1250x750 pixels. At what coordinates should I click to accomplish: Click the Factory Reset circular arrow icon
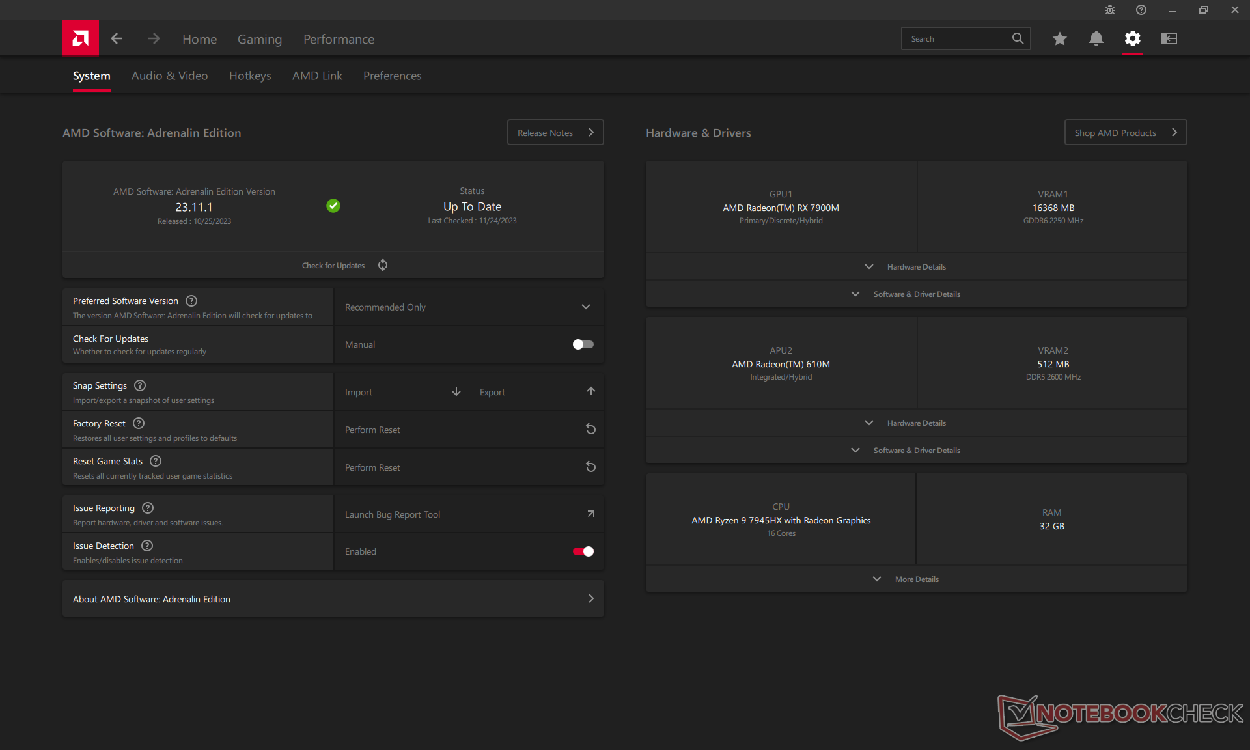(x=590, y=429)
